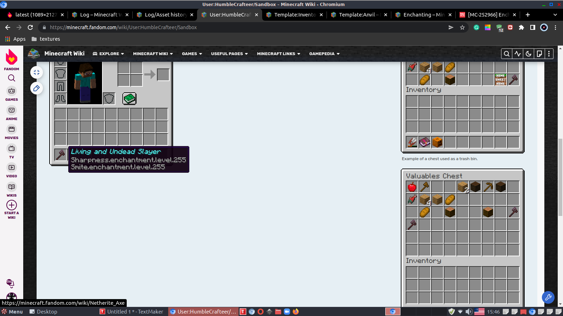This screenshot has width=563, height=316.
Task: Click the wrench tool button at bottom right
Action: tap(548, 298)
